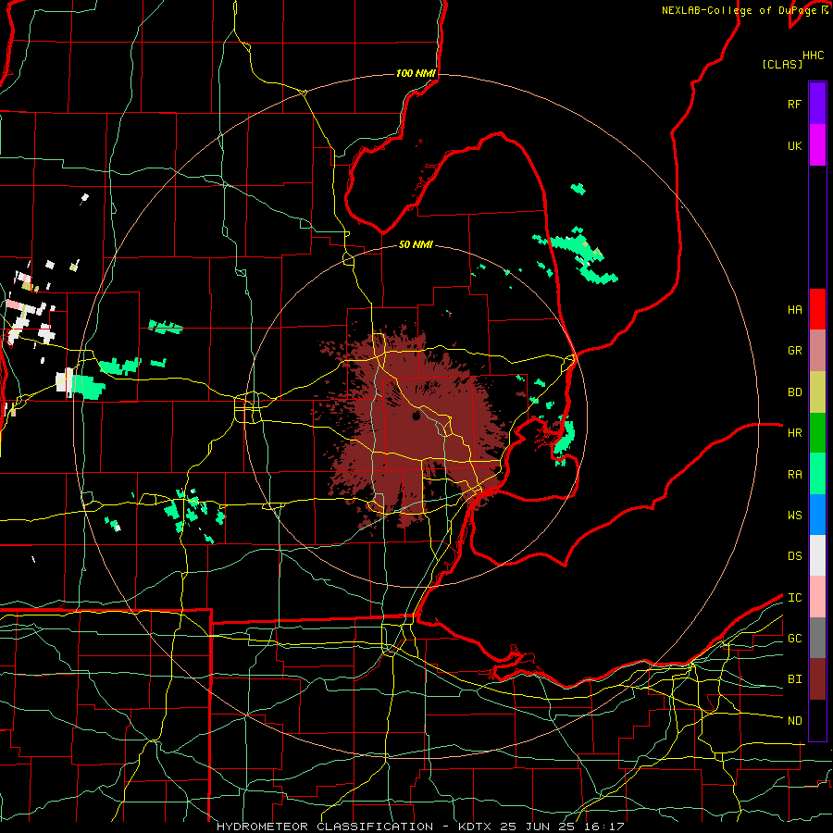833x833 pixels.
Task: Click the ND label in legend
Action: pyautogui.click(x=795, y=721)
